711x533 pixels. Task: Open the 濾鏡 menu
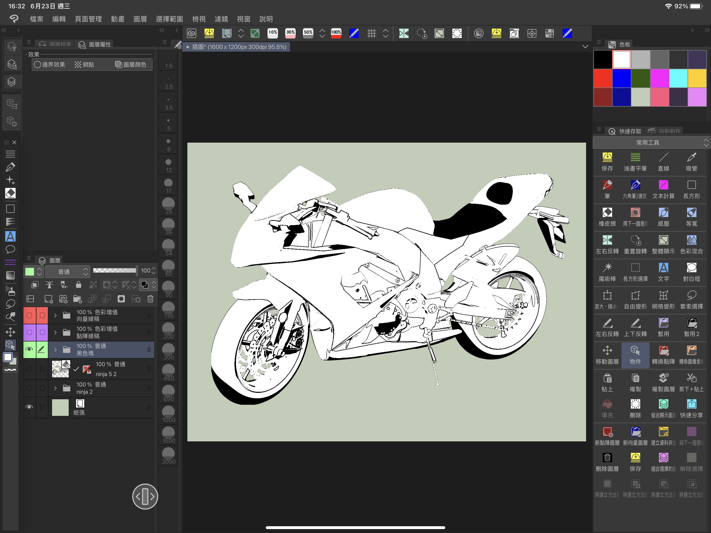click(221, 19)
